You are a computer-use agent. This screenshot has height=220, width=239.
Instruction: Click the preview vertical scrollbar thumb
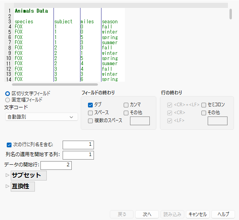pyautogui.click(x=231, y=14)
